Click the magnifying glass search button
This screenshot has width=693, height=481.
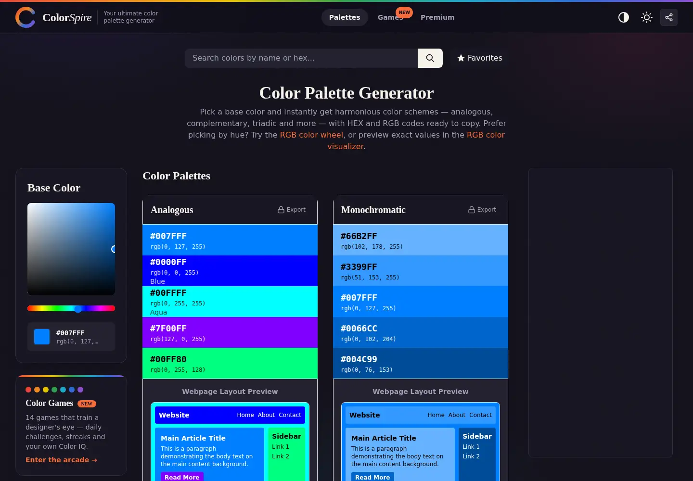pos(430,58)
